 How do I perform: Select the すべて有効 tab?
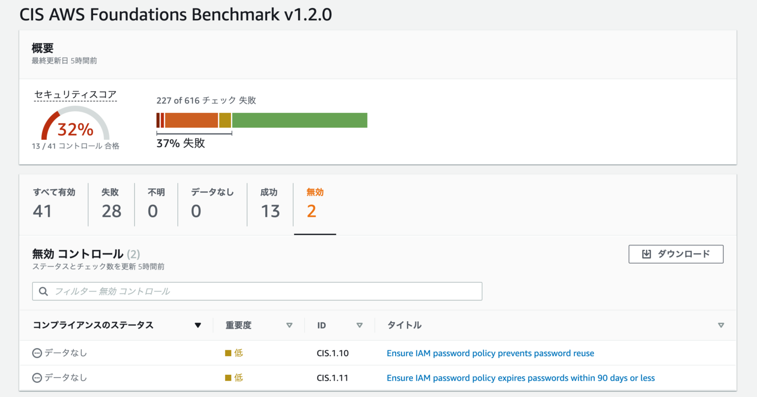(54, 202)
